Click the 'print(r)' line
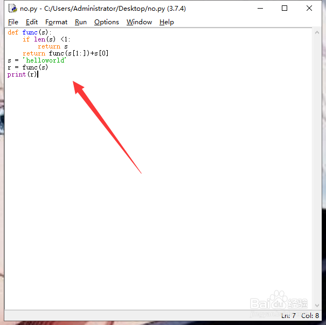 22,74
